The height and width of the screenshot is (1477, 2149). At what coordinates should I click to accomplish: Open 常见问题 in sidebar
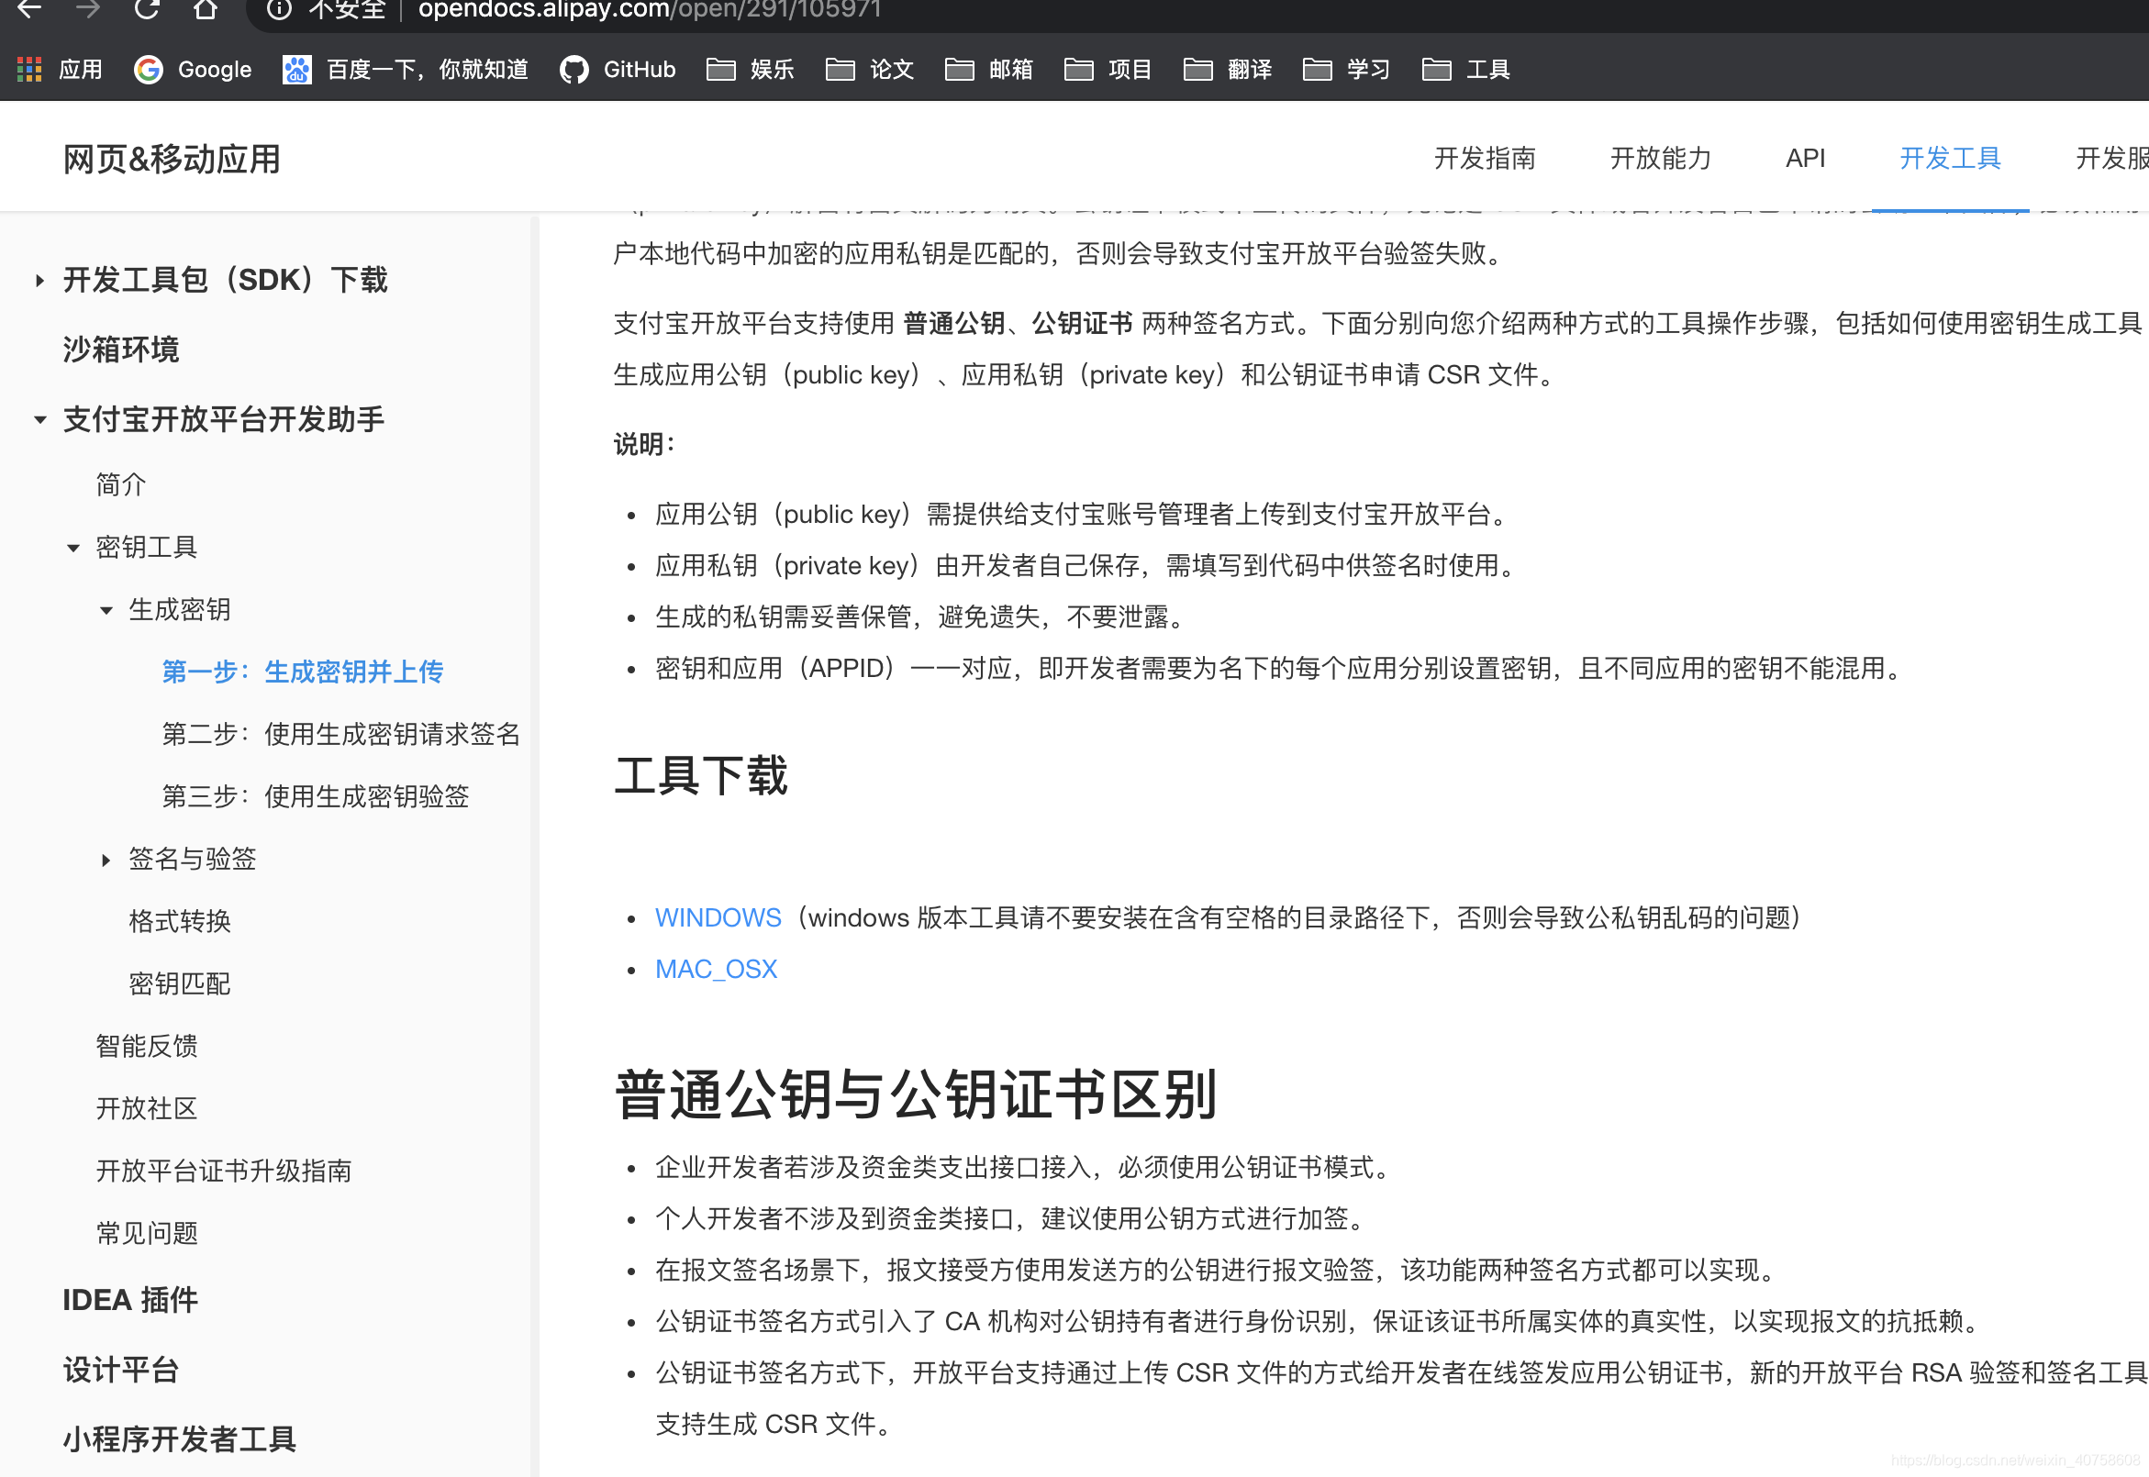point(146,1233)
